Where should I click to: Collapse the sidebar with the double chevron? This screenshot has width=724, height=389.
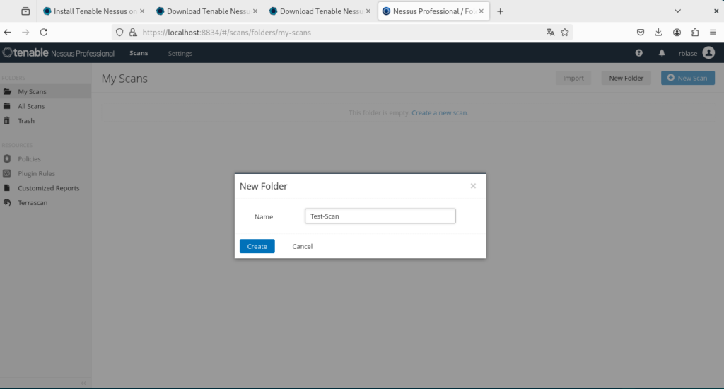[83, 383]
